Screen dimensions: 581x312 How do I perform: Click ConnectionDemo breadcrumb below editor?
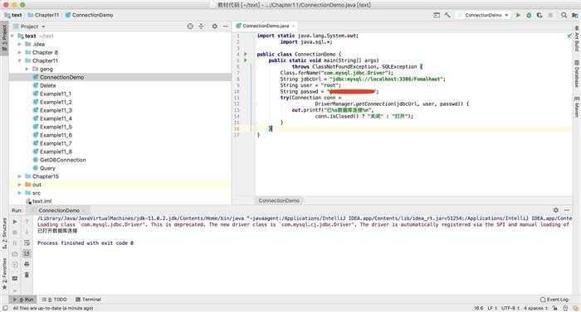(x=279, y=200)
